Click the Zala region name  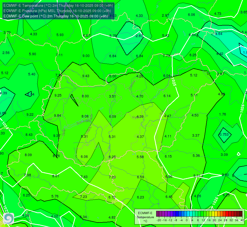(64, 132)
